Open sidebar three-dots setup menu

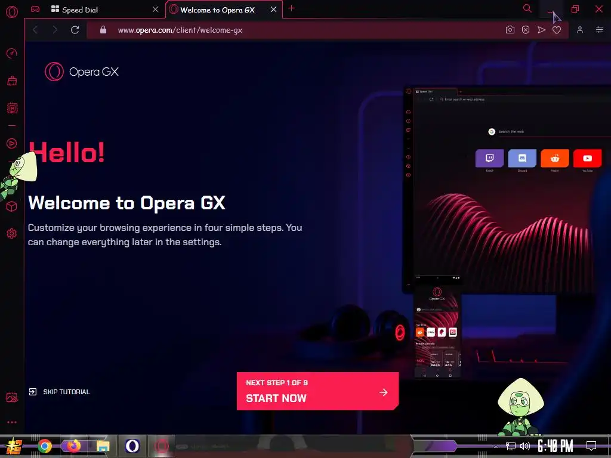(12, 422)
